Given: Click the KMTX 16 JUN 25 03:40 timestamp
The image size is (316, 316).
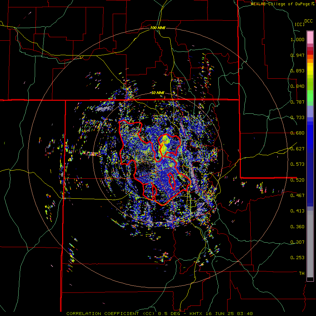Looking at the screenshot, I should click(221, 314).
